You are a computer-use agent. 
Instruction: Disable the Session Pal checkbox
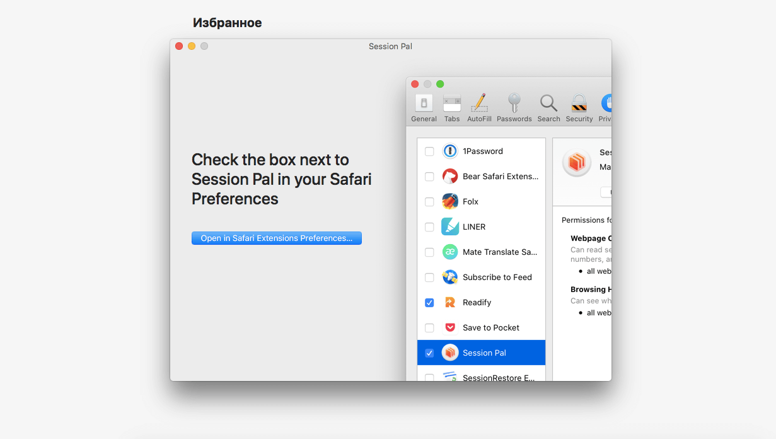pos(429,353)
